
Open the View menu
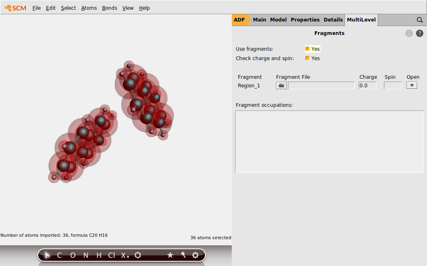click(x=128, y=8)
